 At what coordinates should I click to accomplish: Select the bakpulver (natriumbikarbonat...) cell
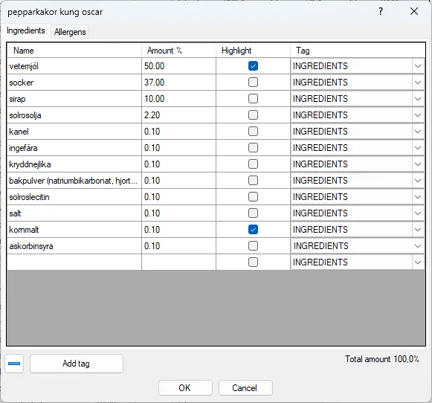pos(74,181)
